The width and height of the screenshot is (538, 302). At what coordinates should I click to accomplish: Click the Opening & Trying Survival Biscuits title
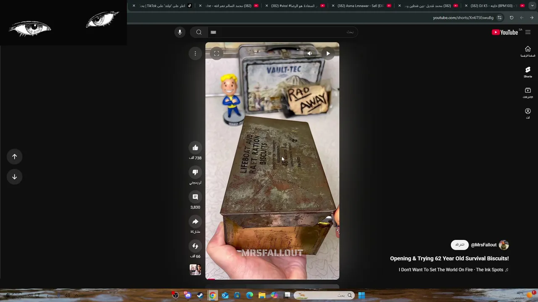coord(449,258)
